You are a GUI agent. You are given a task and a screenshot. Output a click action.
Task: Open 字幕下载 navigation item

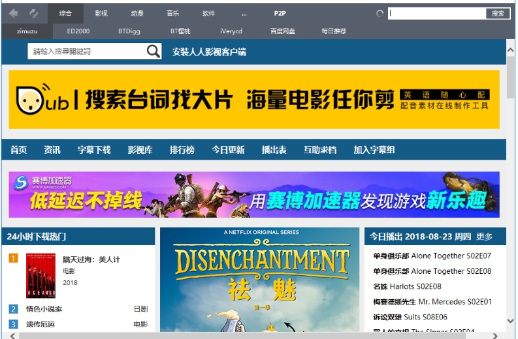(x=94, y=150)
